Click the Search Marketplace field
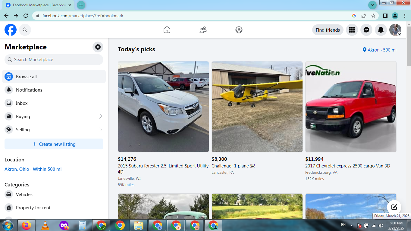Screen dimensions: 411x231 coord(54,60)
